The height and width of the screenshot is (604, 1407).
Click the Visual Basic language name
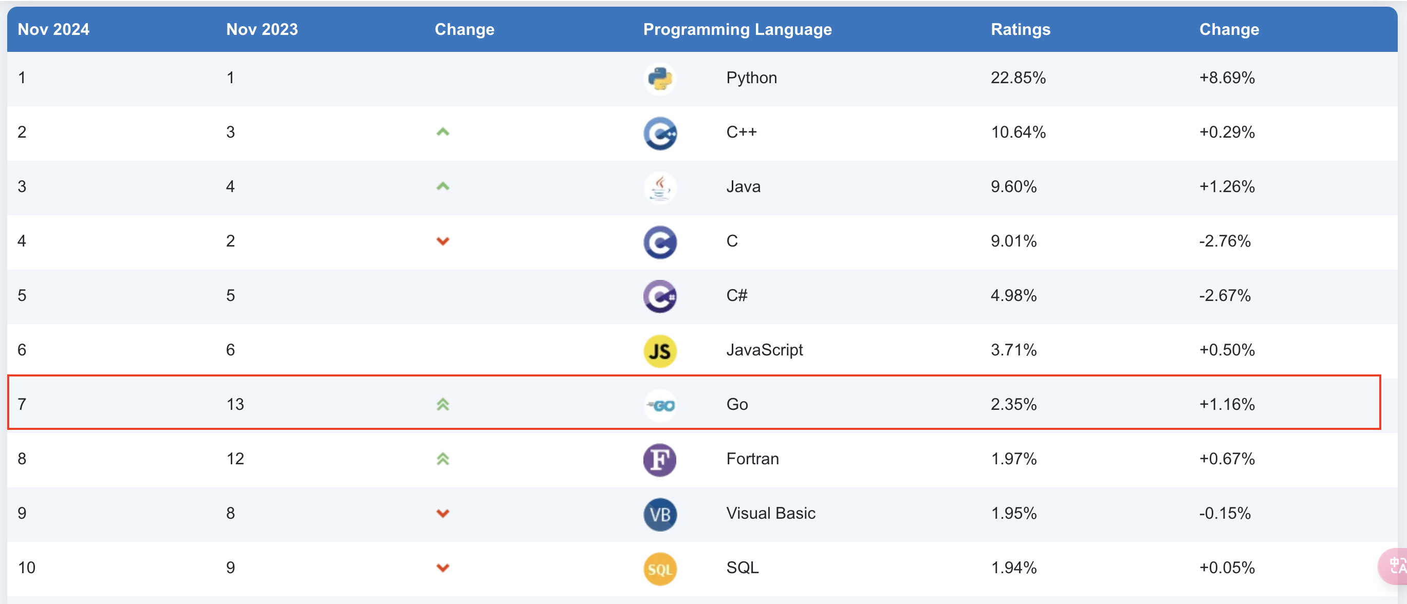pos(770,513)
